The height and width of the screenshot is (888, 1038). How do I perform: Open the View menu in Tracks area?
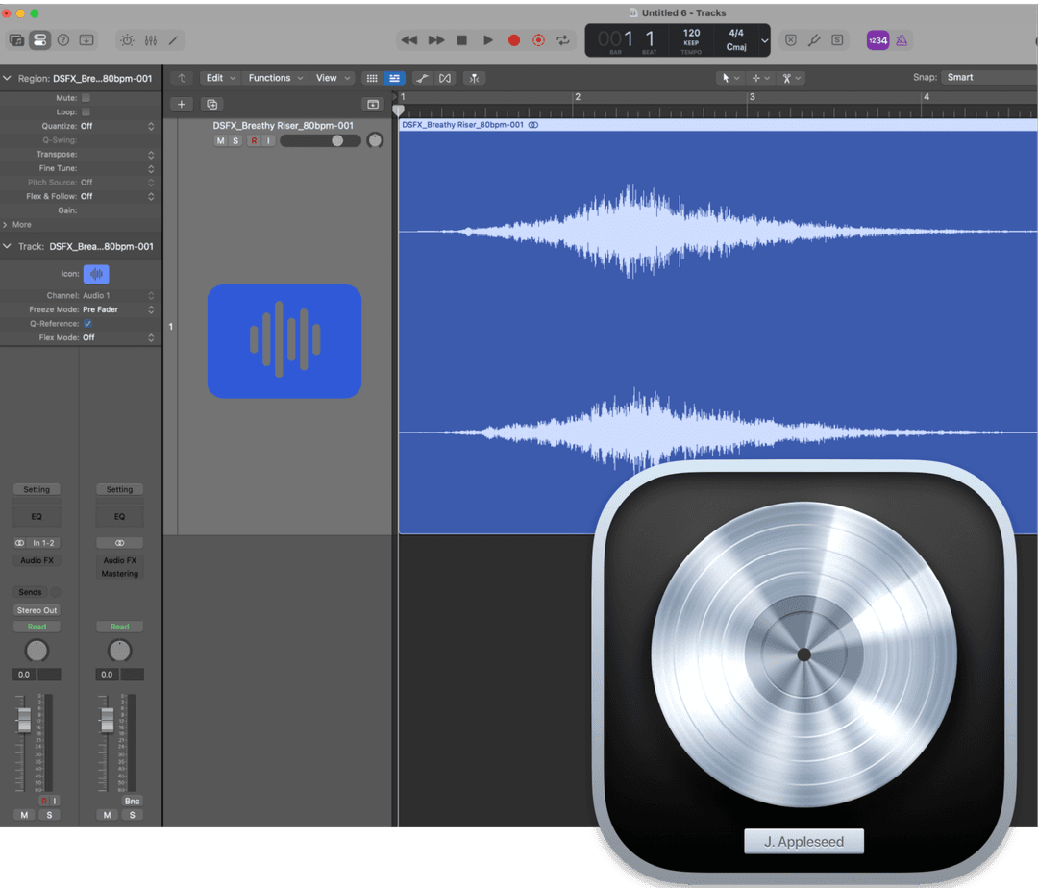(333, 78)
